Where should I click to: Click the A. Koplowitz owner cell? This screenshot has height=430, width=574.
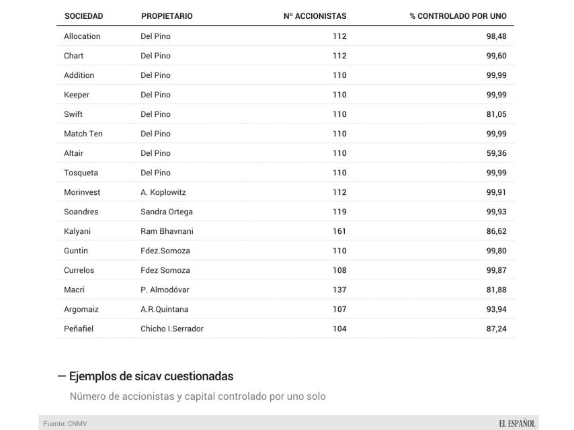163,192
